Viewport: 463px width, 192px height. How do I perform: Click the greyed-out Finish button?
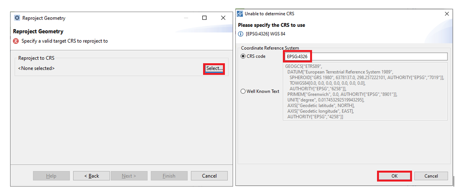169,176
